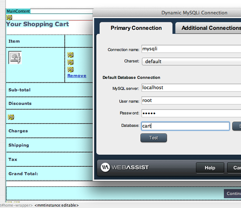Select the User name field
The width and height of the screenshot is (241, 208).
(191, 100)
